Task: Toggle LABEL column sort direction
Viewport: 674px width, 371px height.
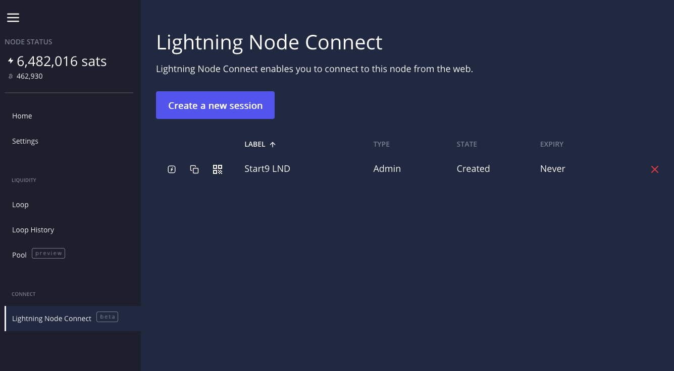Action: (260, 144)
